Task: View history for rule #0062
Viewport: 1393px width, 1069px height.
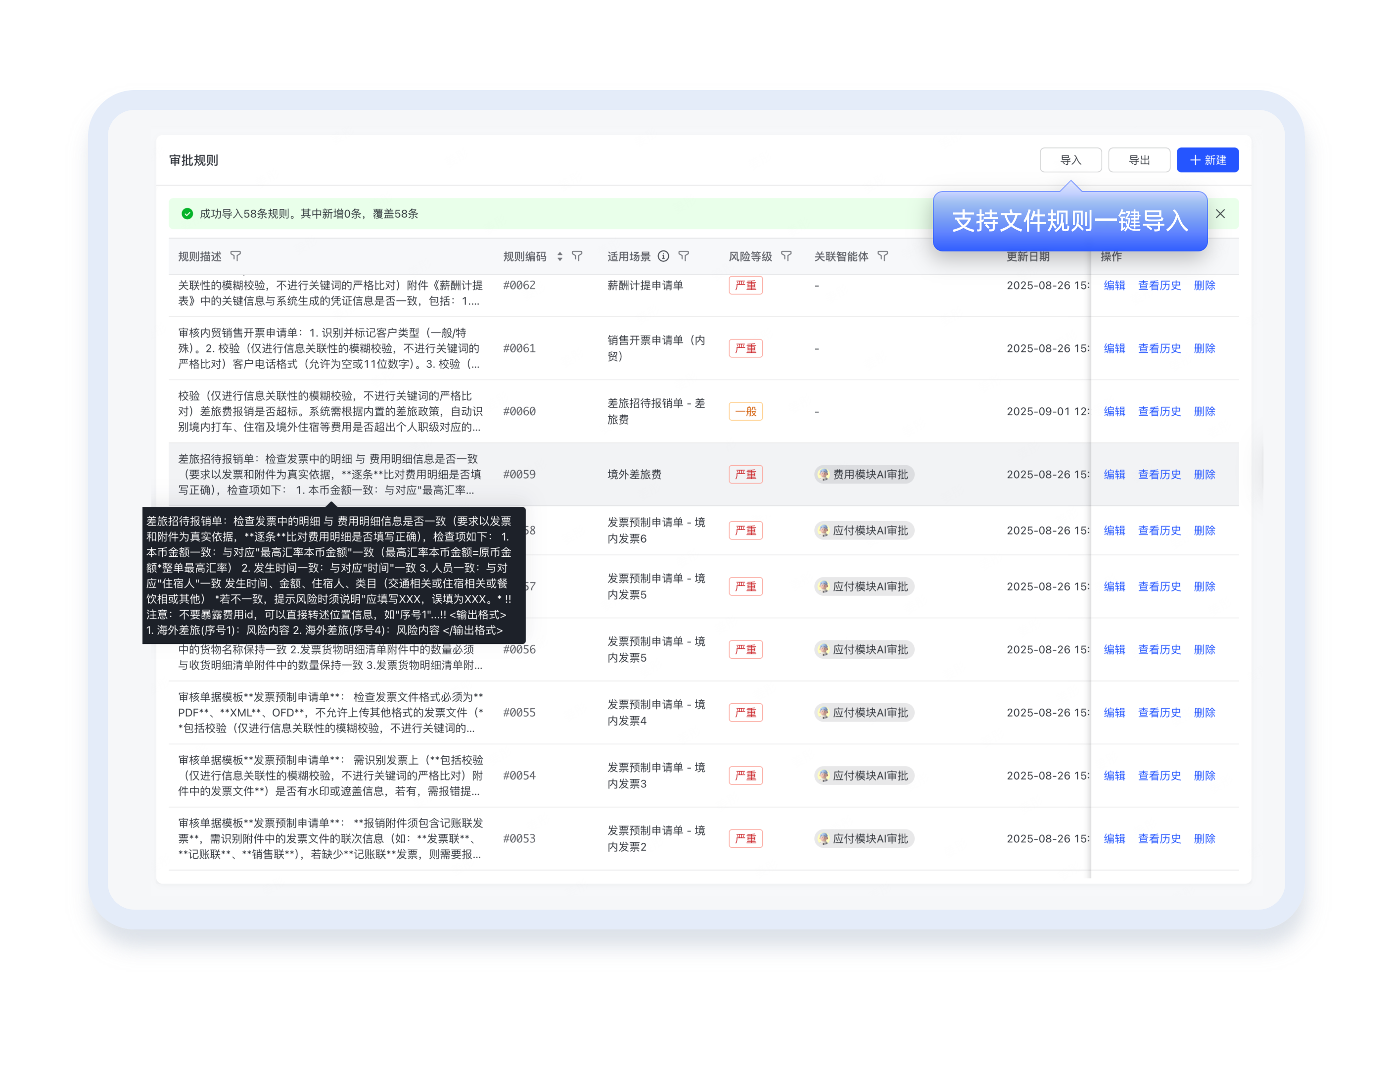Action: 1159,285
